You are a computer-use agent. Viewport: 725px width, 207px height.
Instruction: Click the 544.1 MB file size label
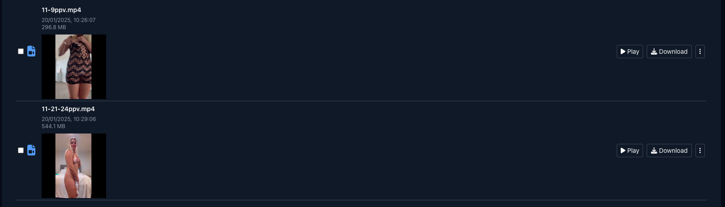(x=53, y=126)
